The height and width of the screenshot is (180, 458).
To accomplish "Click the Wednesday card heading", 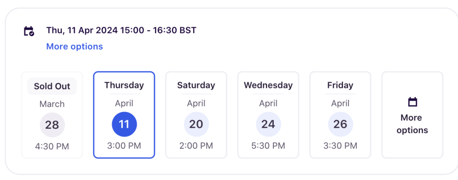I will [x=268, y=85].
